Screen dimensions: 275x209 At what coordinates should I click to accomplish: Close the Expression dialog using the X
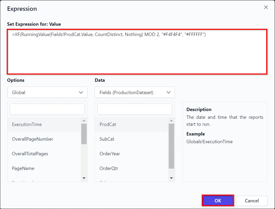(266, 7)
